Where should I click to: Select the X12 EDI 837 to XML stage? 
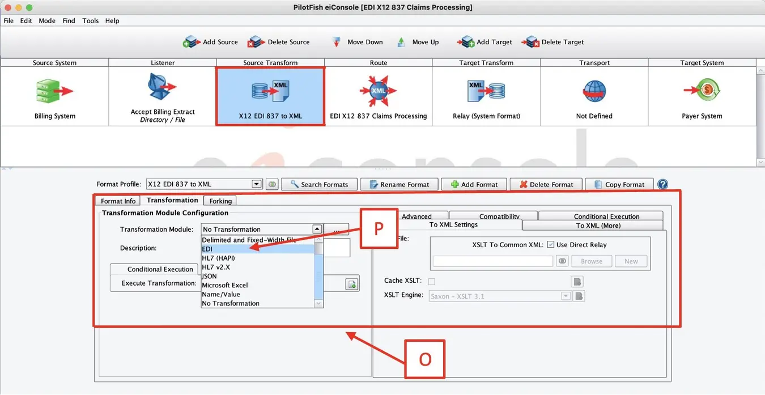coord(270,96)
